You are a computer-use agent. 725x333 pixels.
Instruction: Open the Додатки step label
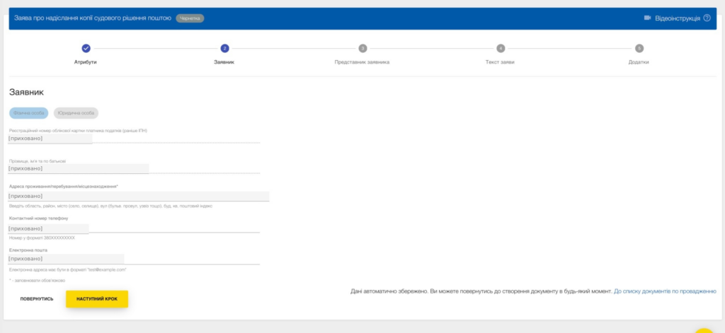[639, 62]
